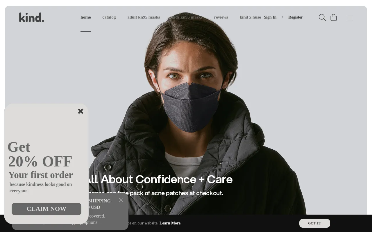
Task: Open the shopping bag cart icon
Action: (334, 17)
